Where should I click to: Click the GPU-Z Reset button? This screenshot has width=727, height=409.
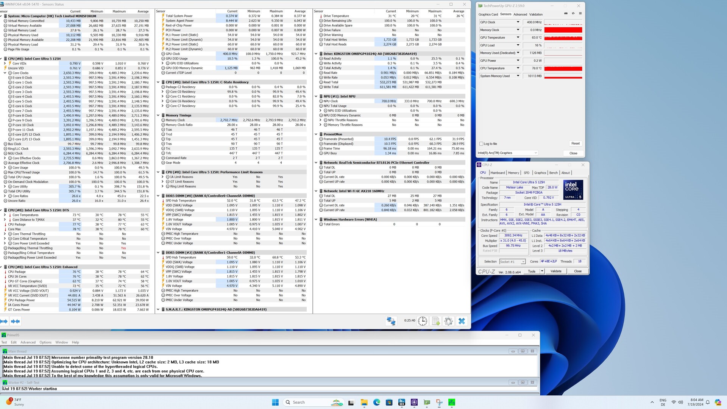pos(575,144)
